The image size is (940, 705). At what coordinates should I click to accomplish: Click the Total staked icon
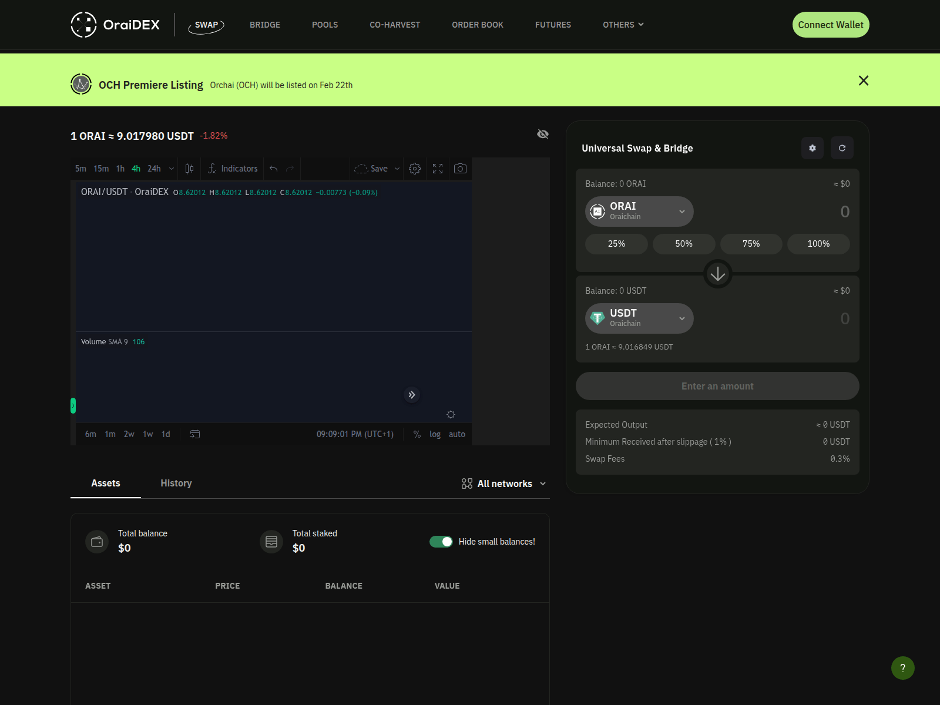pos(271,542)
